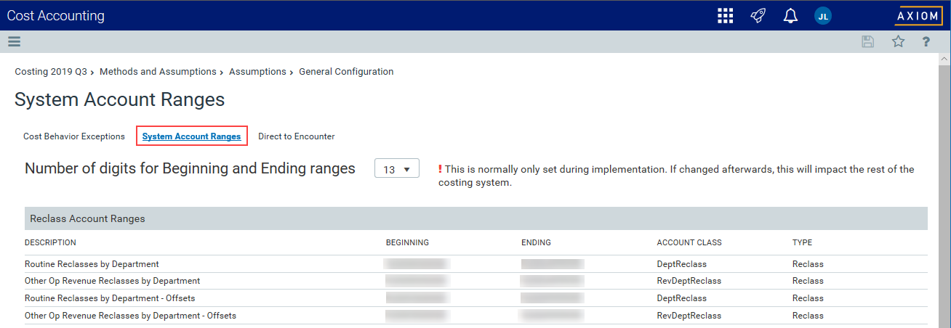Navigate to Methods and Assumptions breadcrumb
The width and height of the screenshot is (951, 328).
(158, 72)
